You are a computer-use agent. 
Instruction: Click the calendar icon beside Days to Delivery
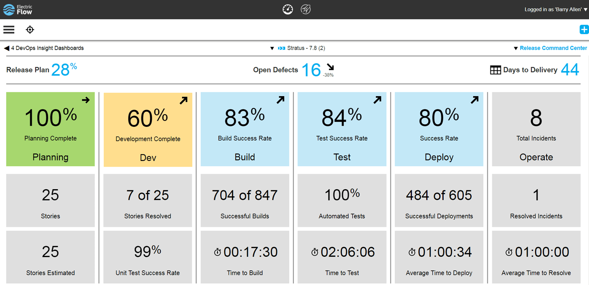(x=495, y=70)
